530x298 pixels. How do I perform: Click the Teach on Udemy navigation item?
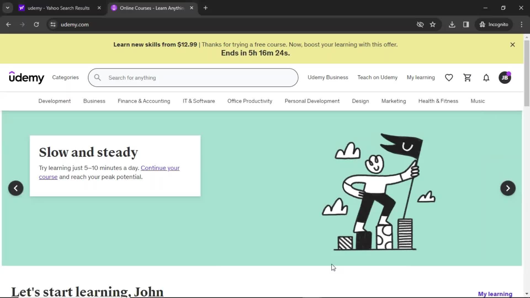click(377, 77)
